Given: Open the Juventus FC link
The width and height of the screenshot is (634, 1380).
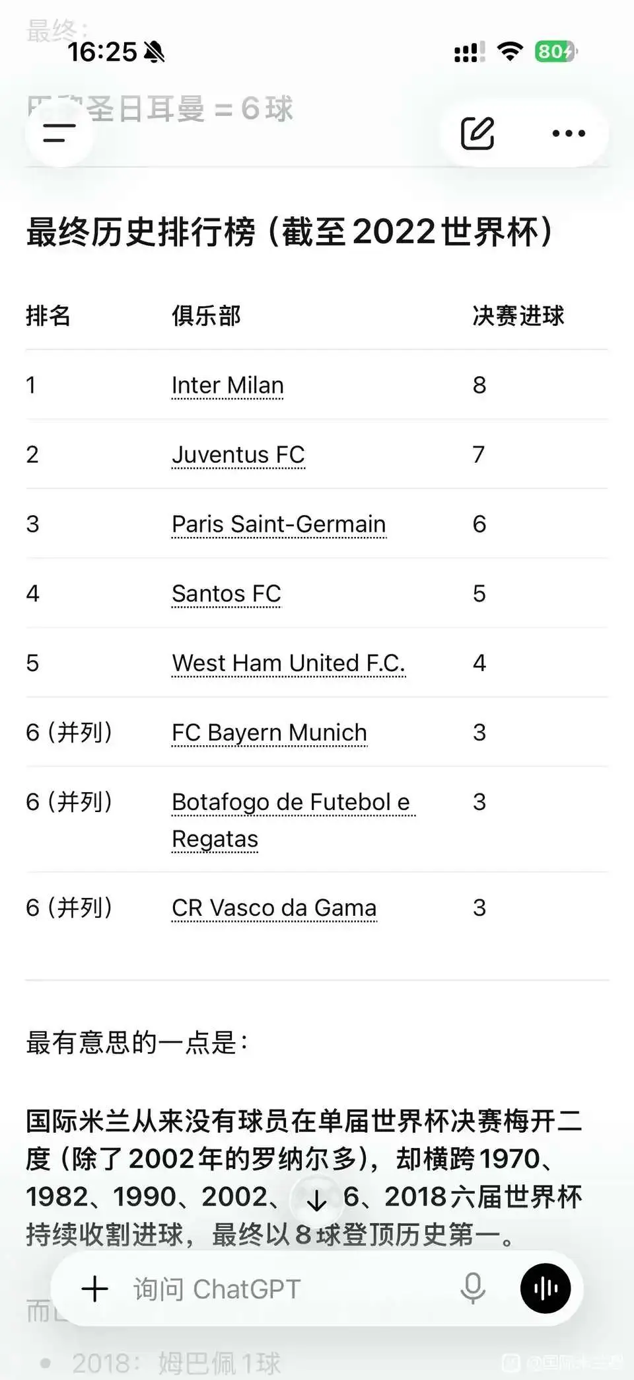Looking at the screenshot, I should click(238, 454).
